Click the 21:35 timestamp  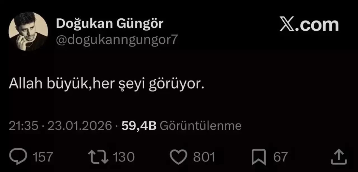pyautogui.click(x=23, y=126)
